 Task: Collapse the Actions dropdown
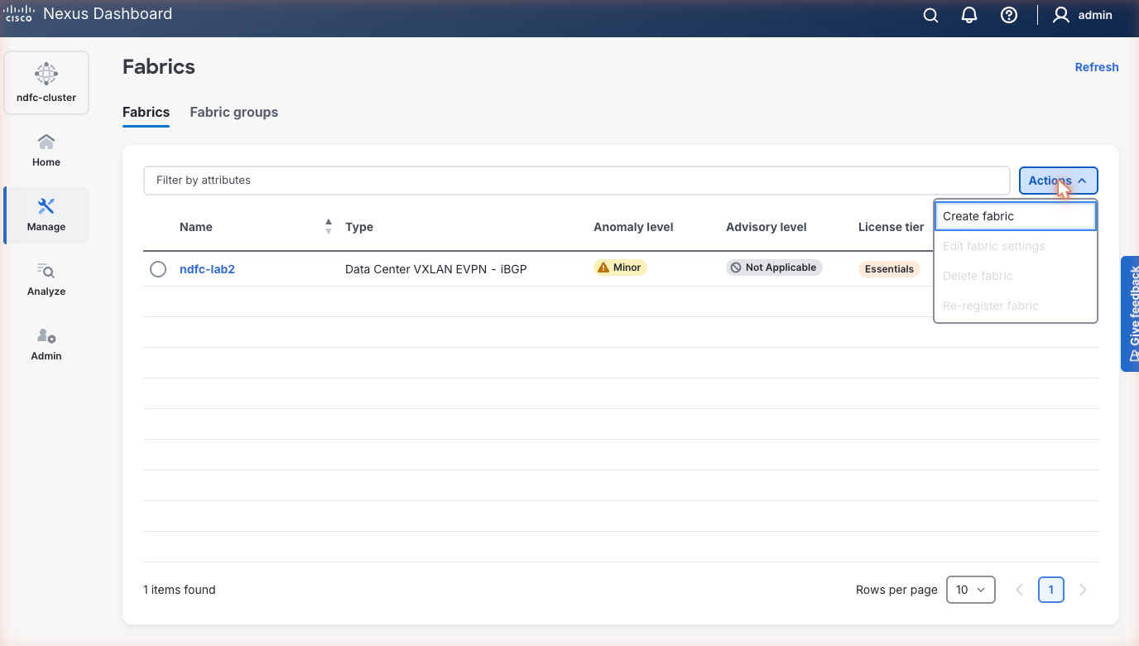click(1059, 181)
